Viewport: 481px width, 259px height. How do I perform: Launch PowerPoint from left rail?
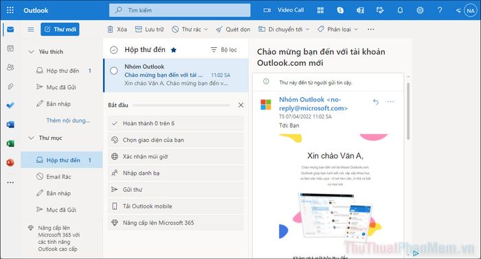(x=10, y=162)
